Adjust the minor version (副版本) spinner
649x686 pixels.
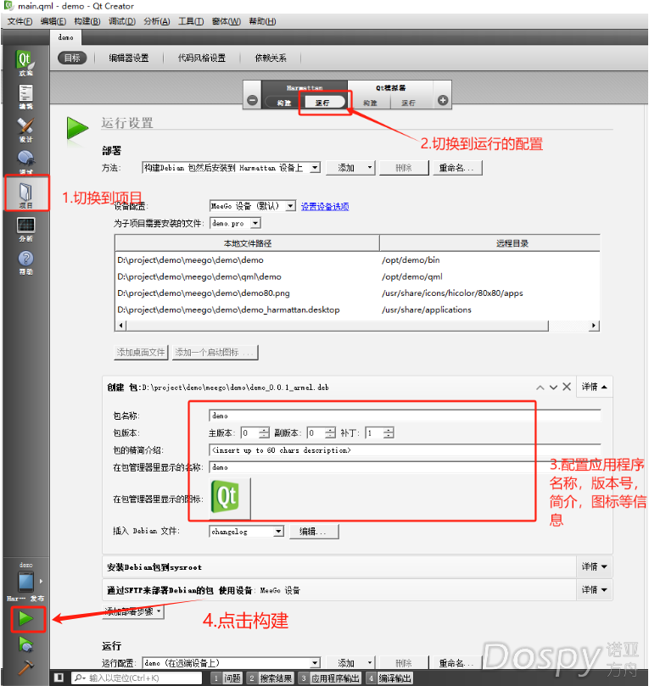point(321,433)
